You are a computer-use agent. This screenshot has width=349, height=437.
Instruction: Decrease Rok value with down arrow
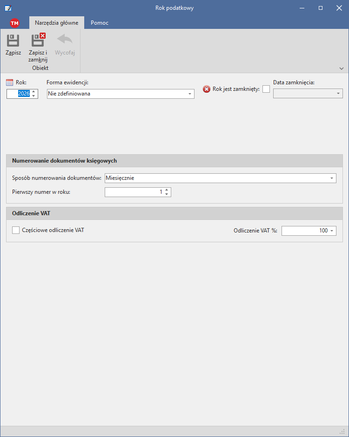pos(34,96)
